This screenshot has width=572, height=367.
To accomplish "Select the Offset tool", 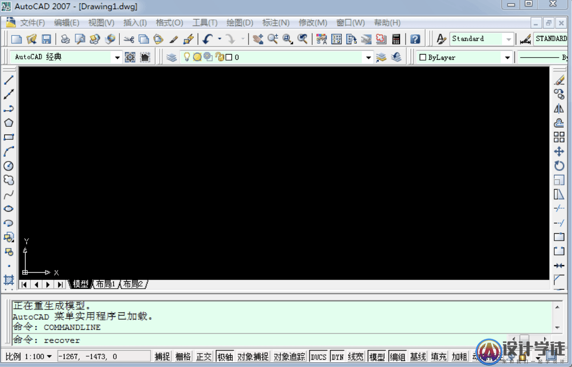I will point(559,123).
